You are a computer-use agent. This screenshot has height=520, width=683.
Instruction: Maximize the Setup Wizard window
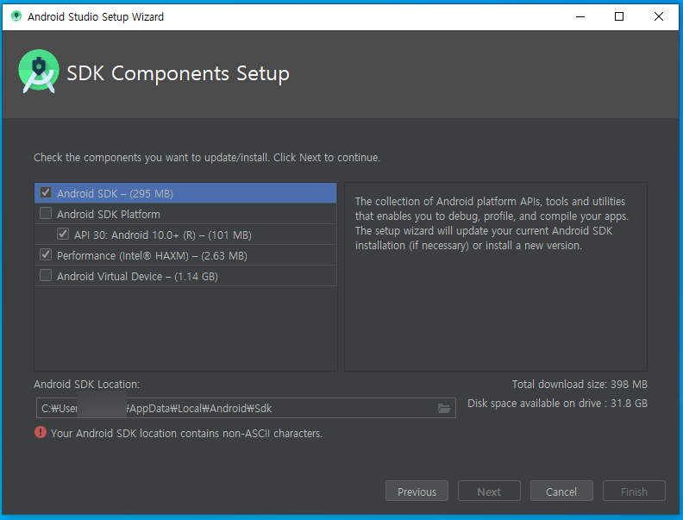click(619, 16)
